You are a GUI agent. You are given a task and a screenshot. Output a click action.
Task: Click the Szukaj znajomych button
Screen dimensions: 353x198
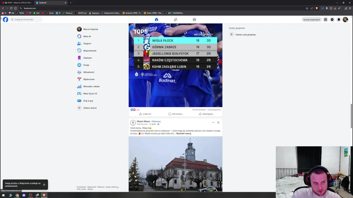tap(312, 20)
